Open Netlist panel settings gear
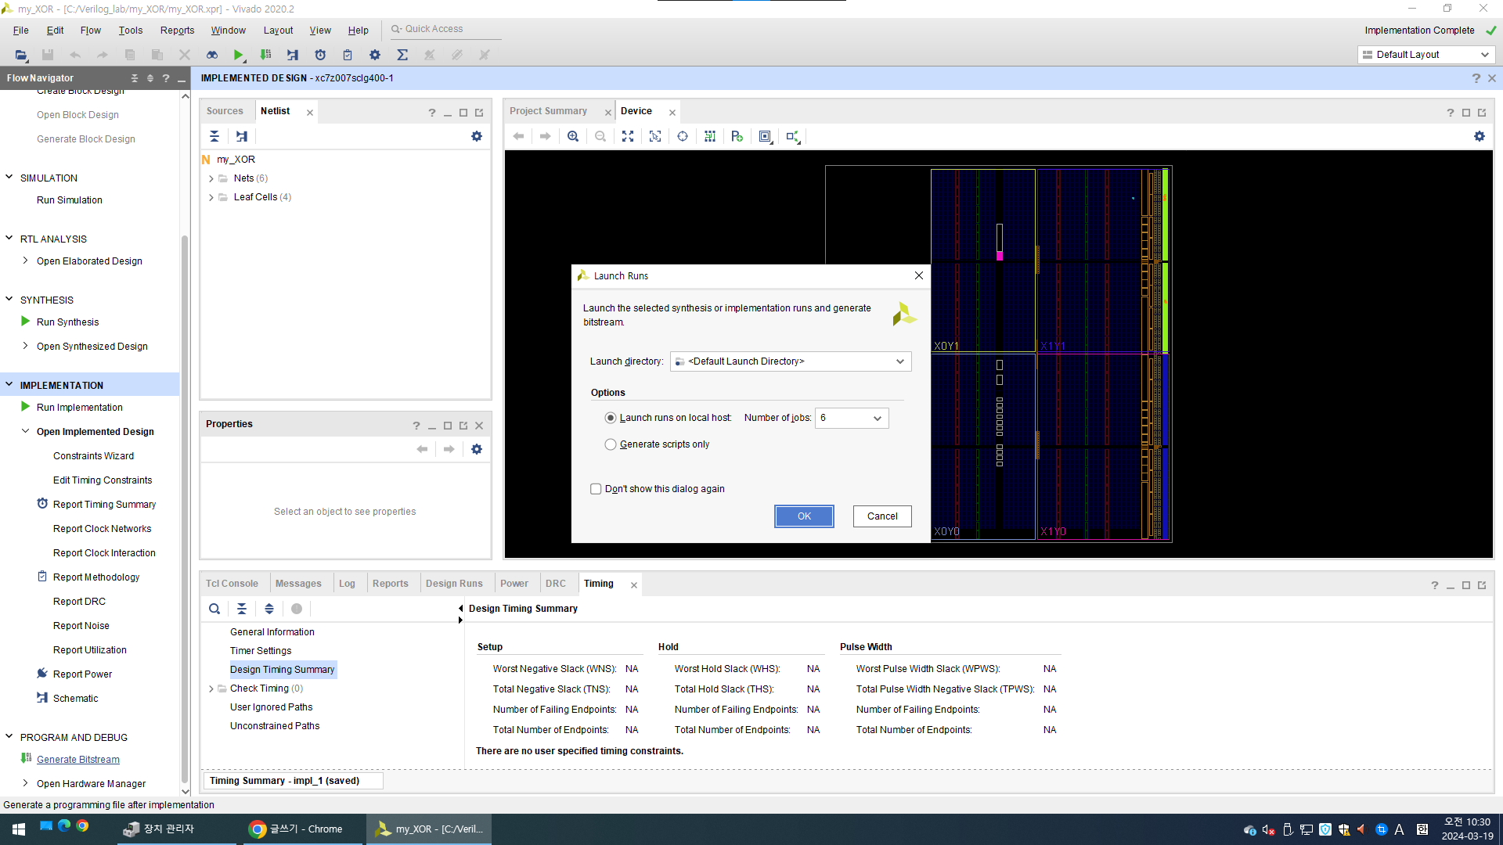 click(x=477, y=136)
